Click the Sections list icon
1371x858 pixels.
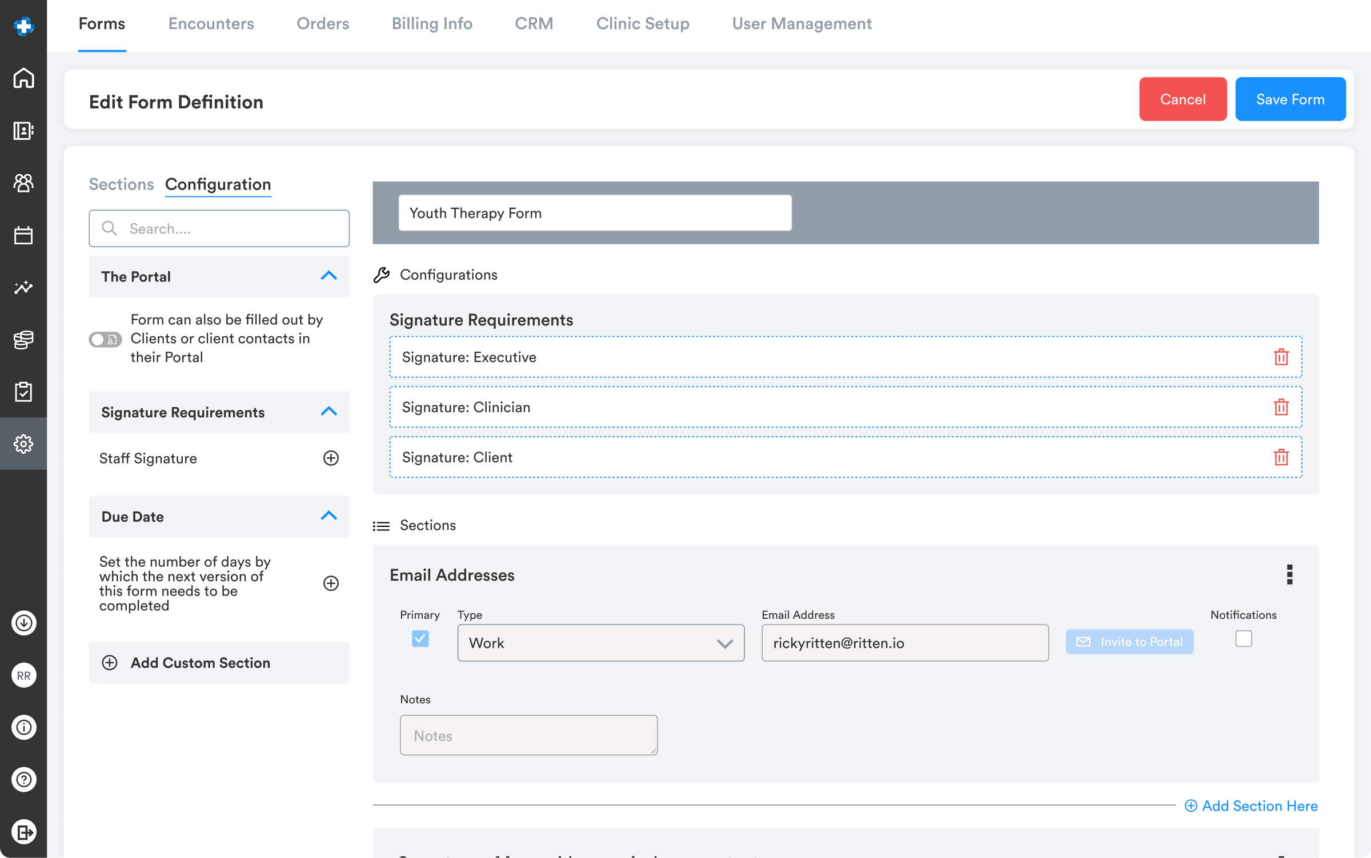(x=381, y=526)
